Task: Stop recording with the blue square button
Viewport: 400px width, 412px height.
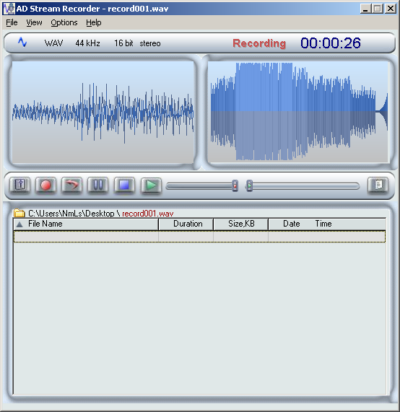Action: point(124,185)
